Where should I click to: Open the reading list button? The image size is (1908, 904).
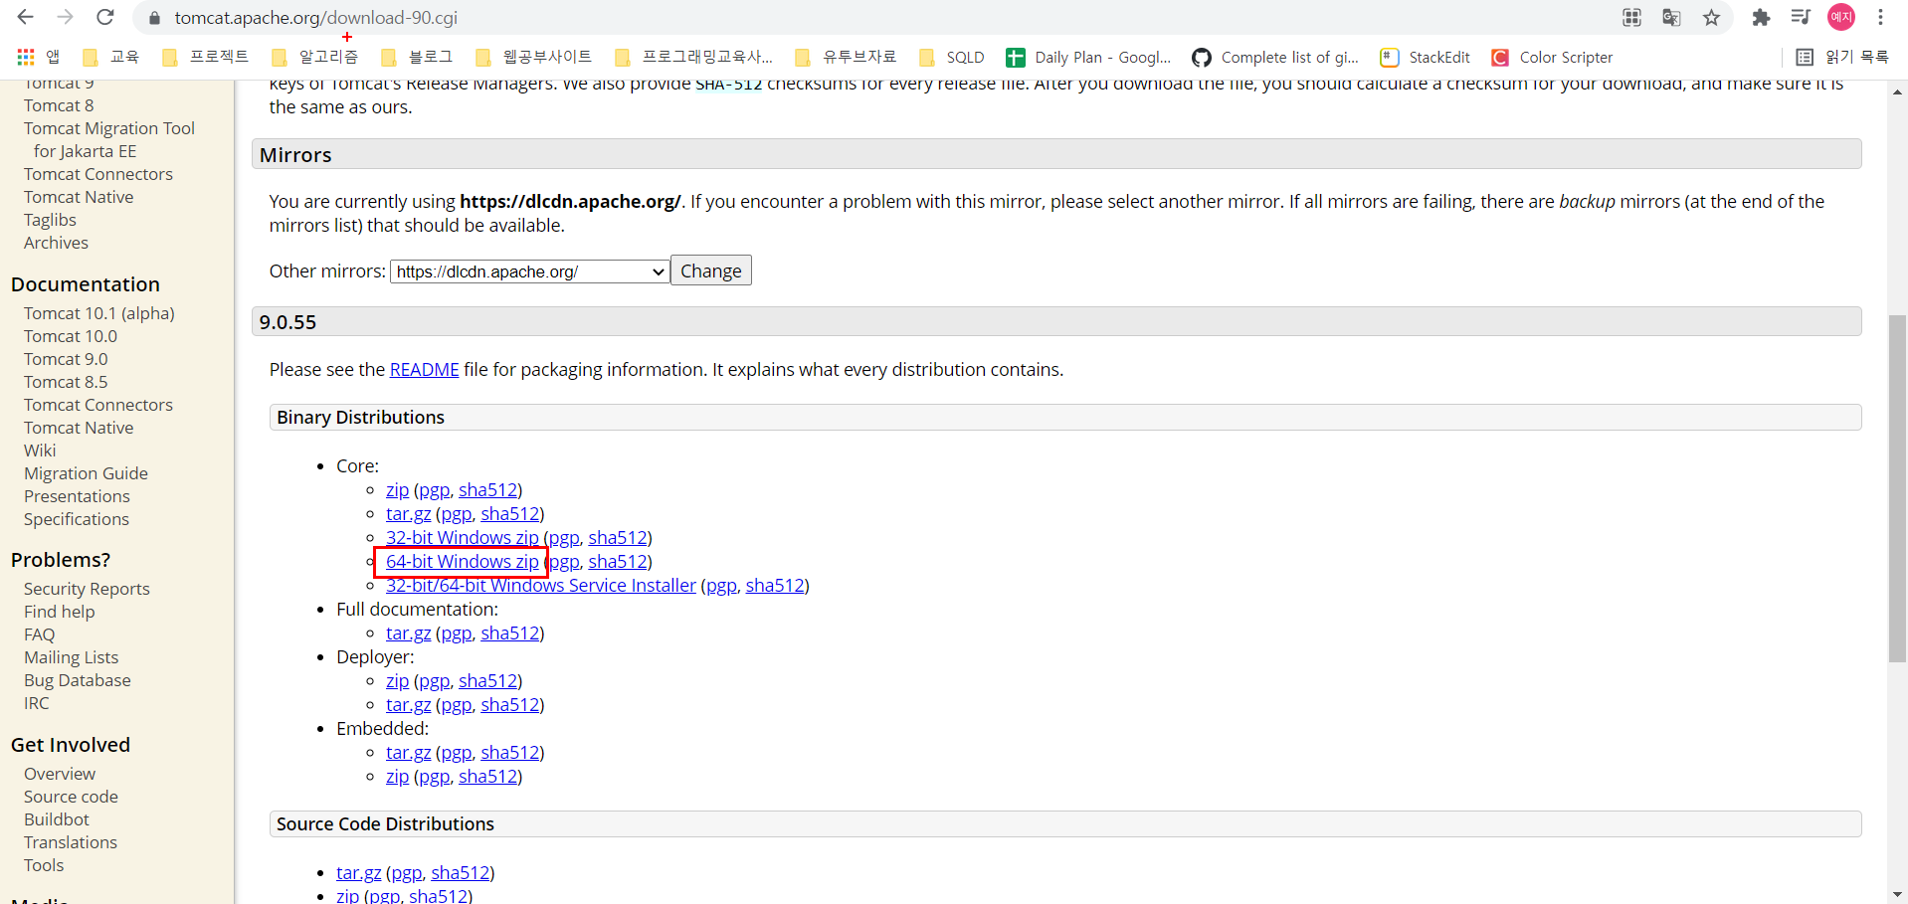pyautogui.click(x=1841, y=57)
